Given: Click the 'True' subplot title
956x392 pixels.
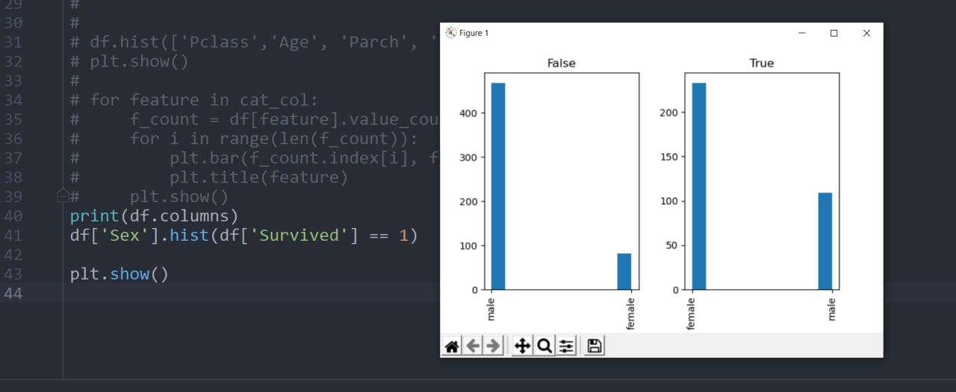Looking at the screenshot, I should click(x=762, y=63).
